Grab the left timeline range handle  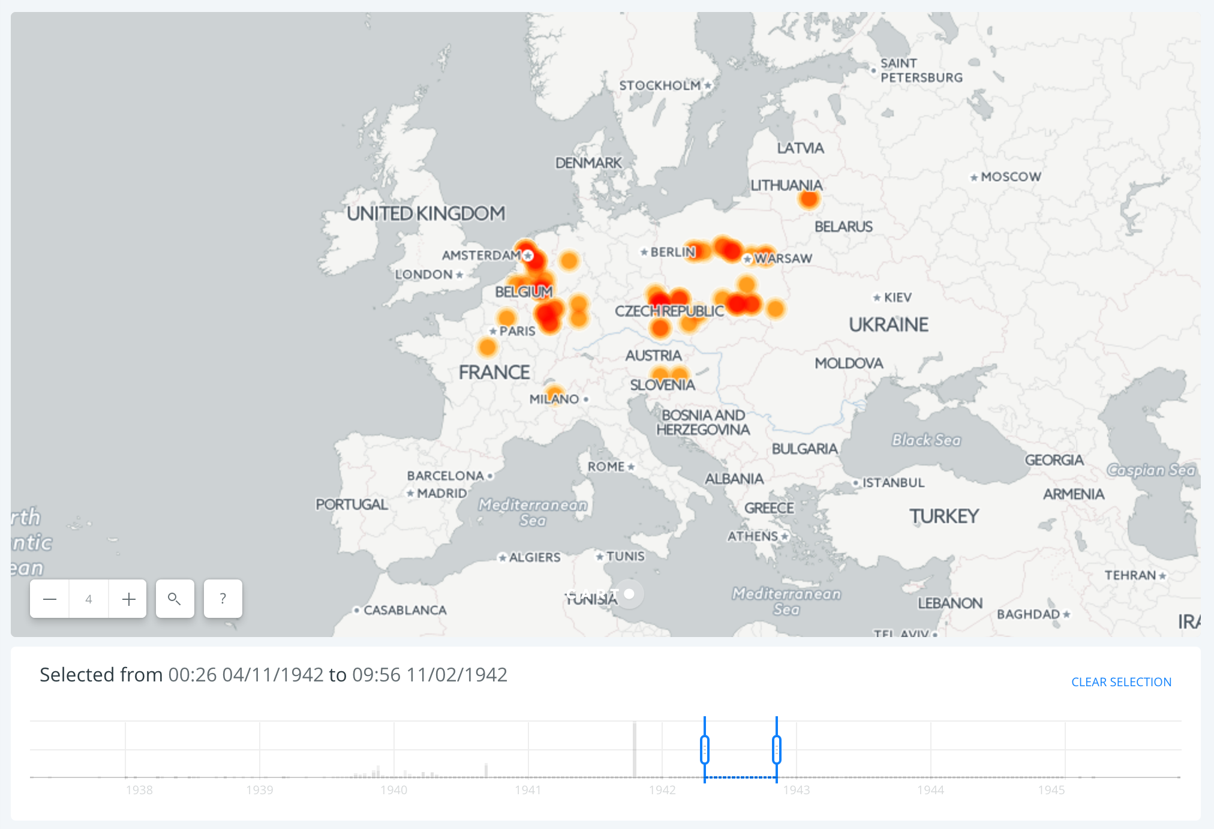pos(705,750)
